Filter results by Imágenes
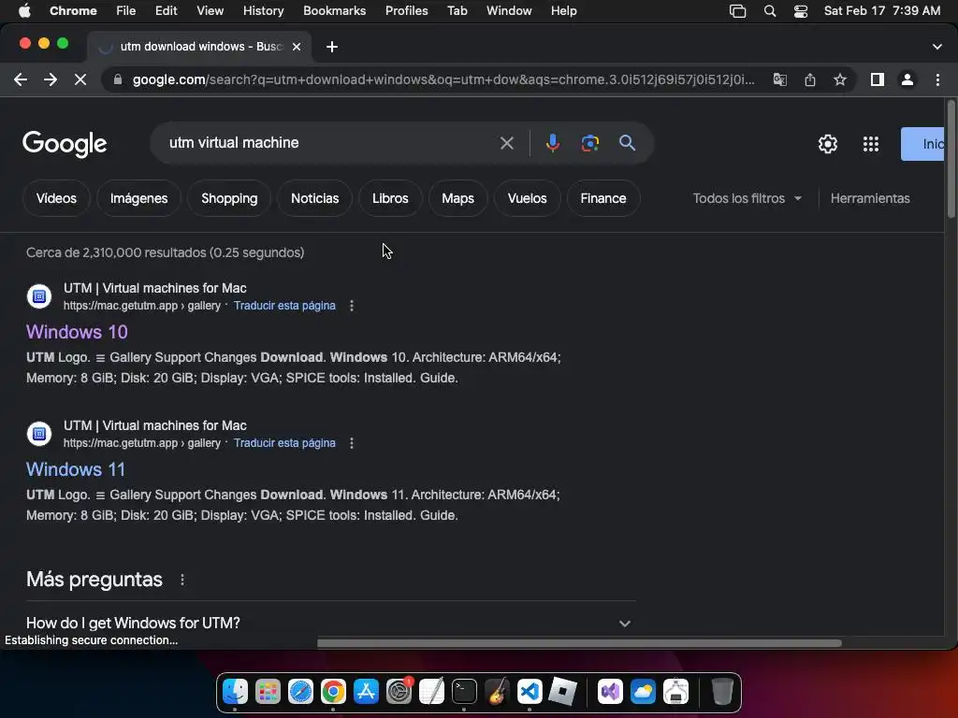 (x=138, y=198)
